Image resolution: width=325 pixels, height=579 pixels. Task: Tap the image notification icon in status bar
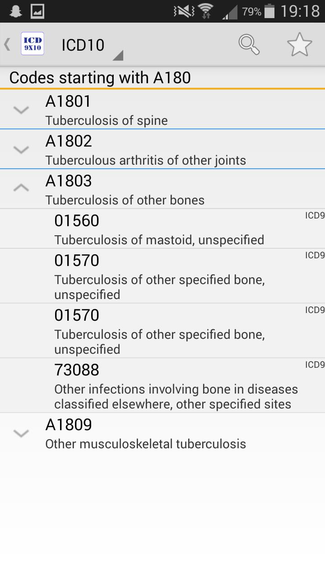(x=37, y=11)
